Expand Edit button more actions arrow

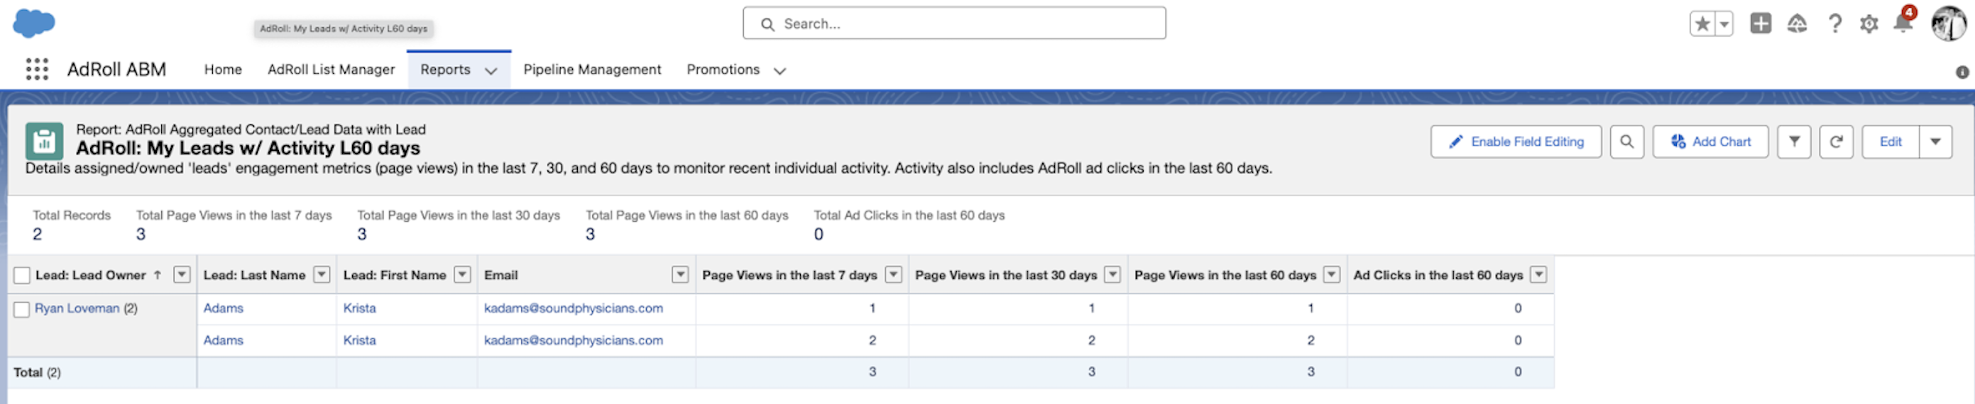tap(1935, 142)
